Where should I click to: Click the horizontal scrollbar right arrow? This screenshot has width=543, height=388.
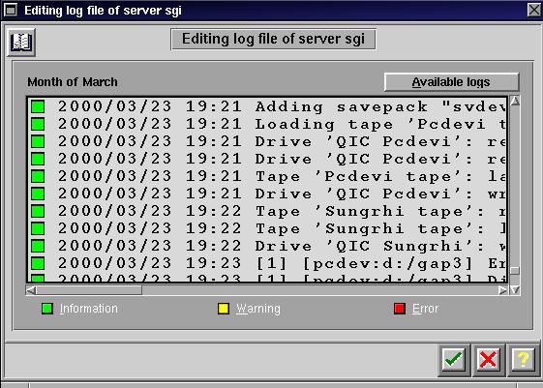pyautogui.click(x=502, y=290)
